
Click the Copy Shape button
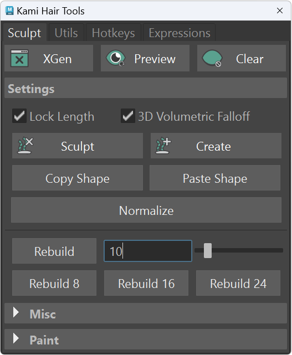click(x=78, y=178)
